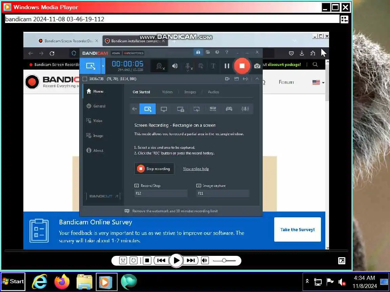
Task: Toggle the Bandicam microphone icon
Action: (x=188, y=66)
